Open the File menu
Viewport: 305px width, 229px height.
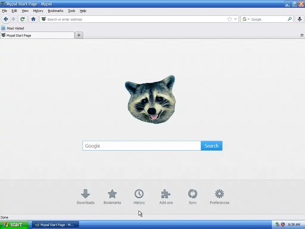click(x=4, y=11)
